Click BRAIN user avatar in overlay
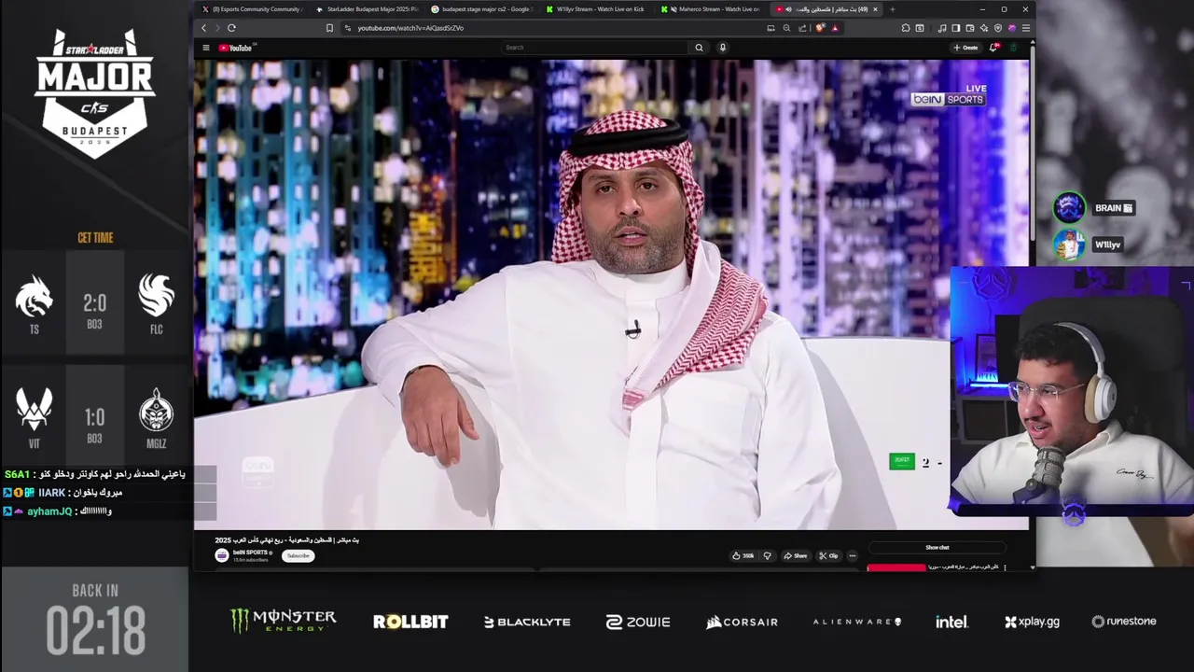The height and width of the screenshot is (672, 1194). [x=1069, y=207]
